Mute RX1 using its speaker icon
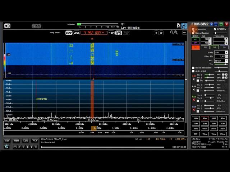The image size is (230, 172). coord(194,79)
